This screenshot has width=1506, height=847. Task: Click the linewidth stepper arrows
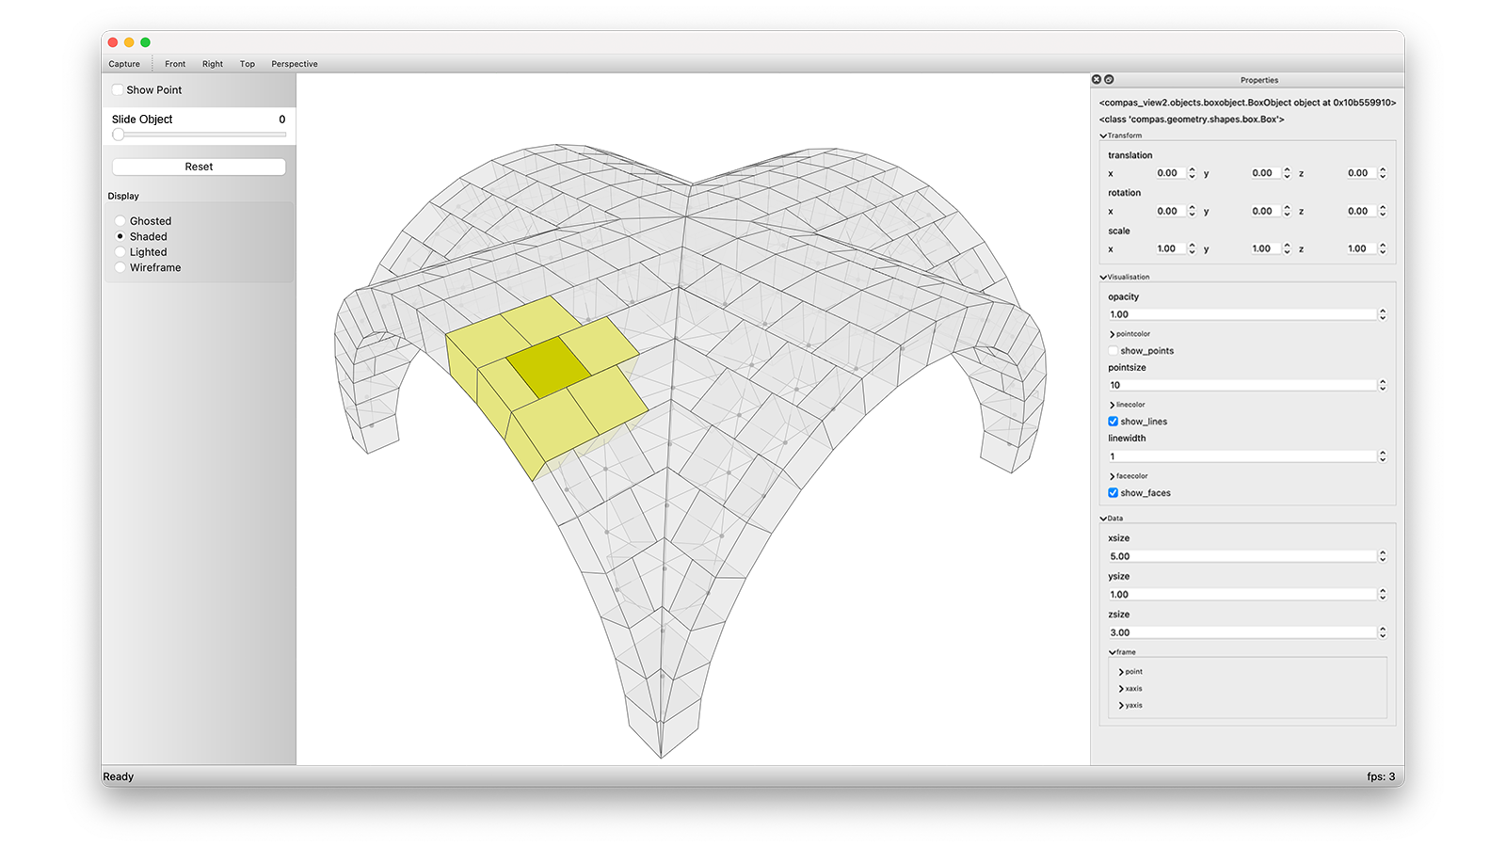[x=1382, y=456]
